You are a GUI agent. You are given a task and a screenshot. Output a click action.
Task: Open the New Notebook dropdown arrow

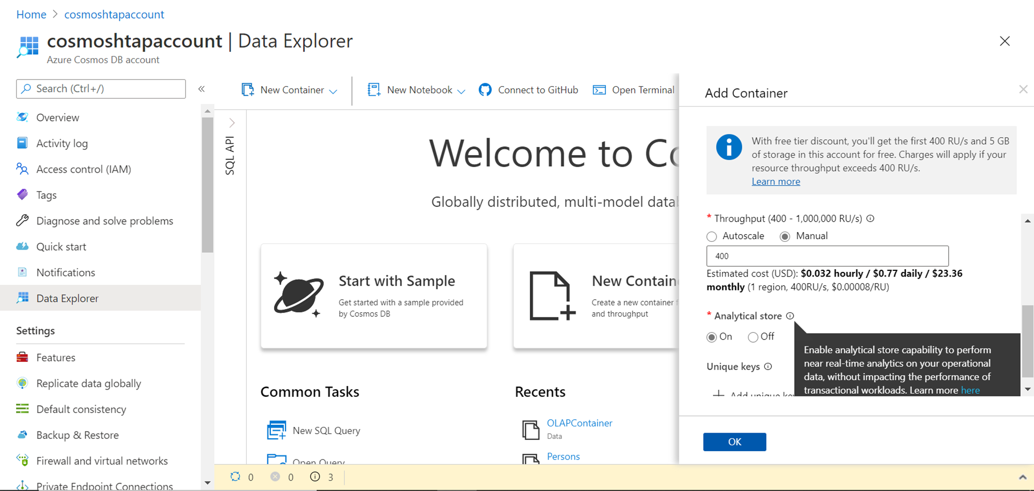click(x=462, y=91)
